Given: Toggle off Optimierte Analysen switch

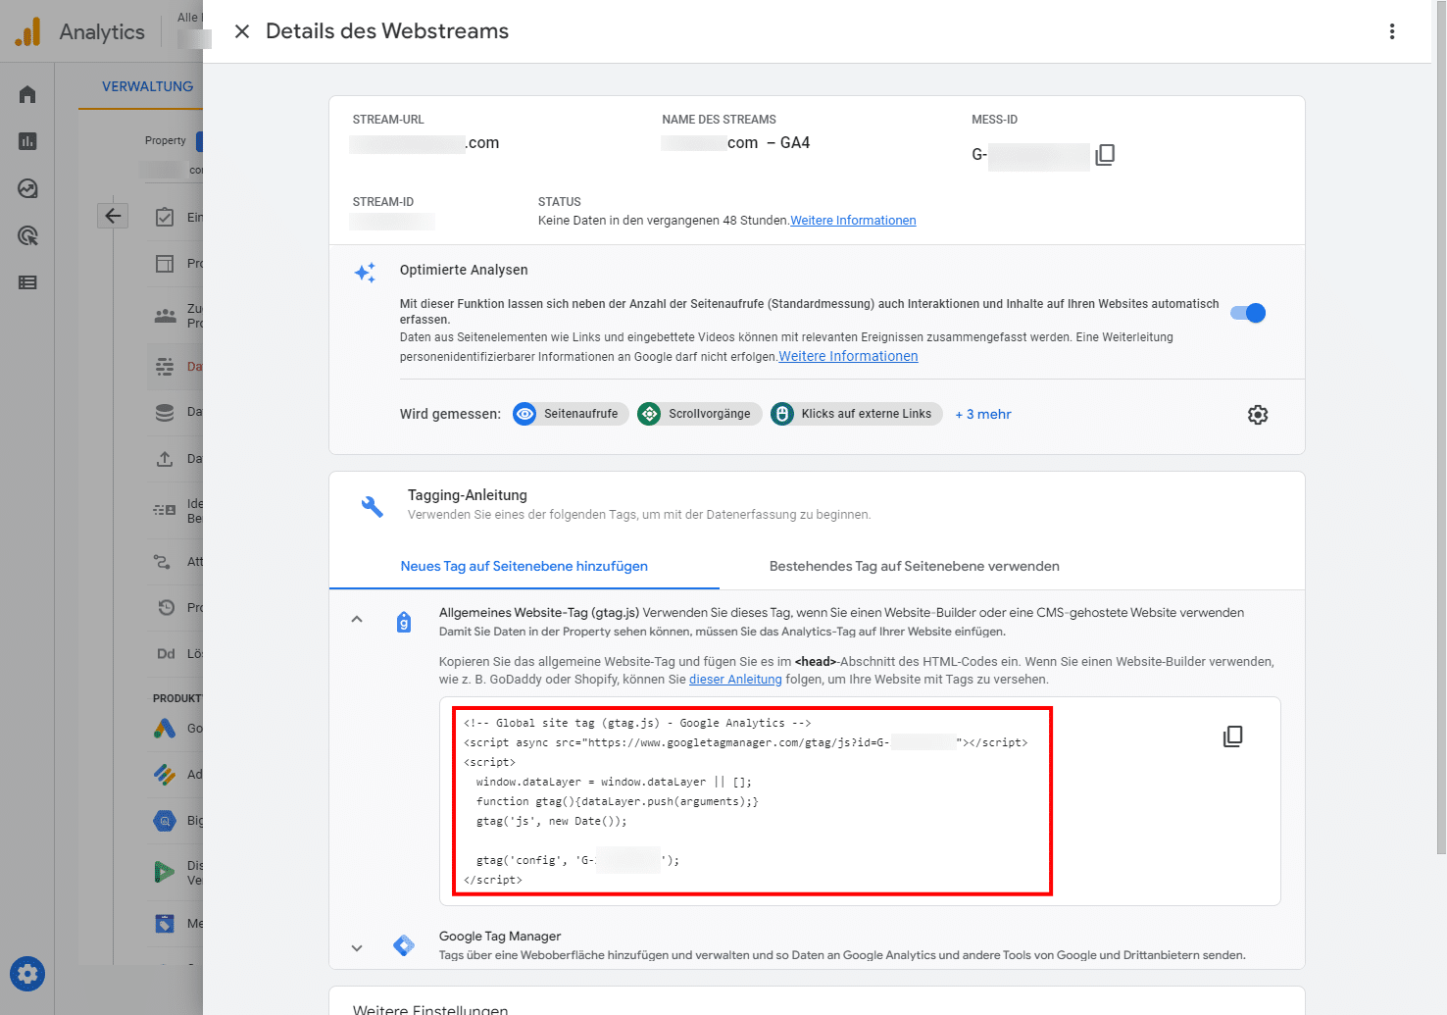Looking at the screenshot, I should coord(1248,313).
